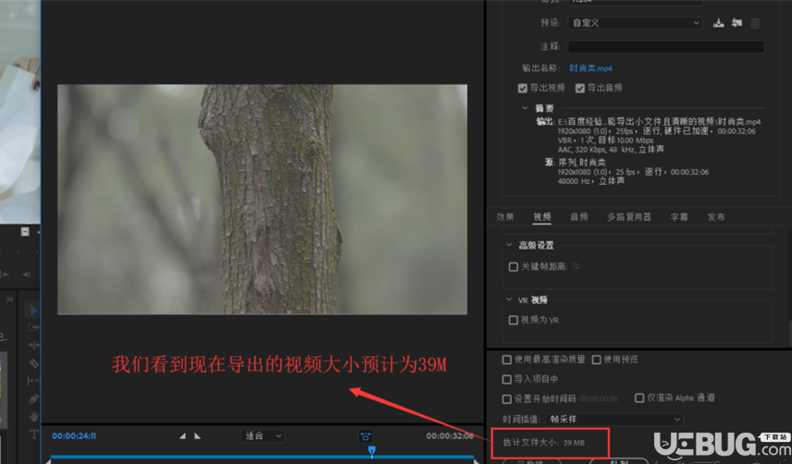This screenshot has height=464, width=792.
Task: Enable 仅渲染 Alpha 通道 checkbox
Action: (x=639, y=398)
